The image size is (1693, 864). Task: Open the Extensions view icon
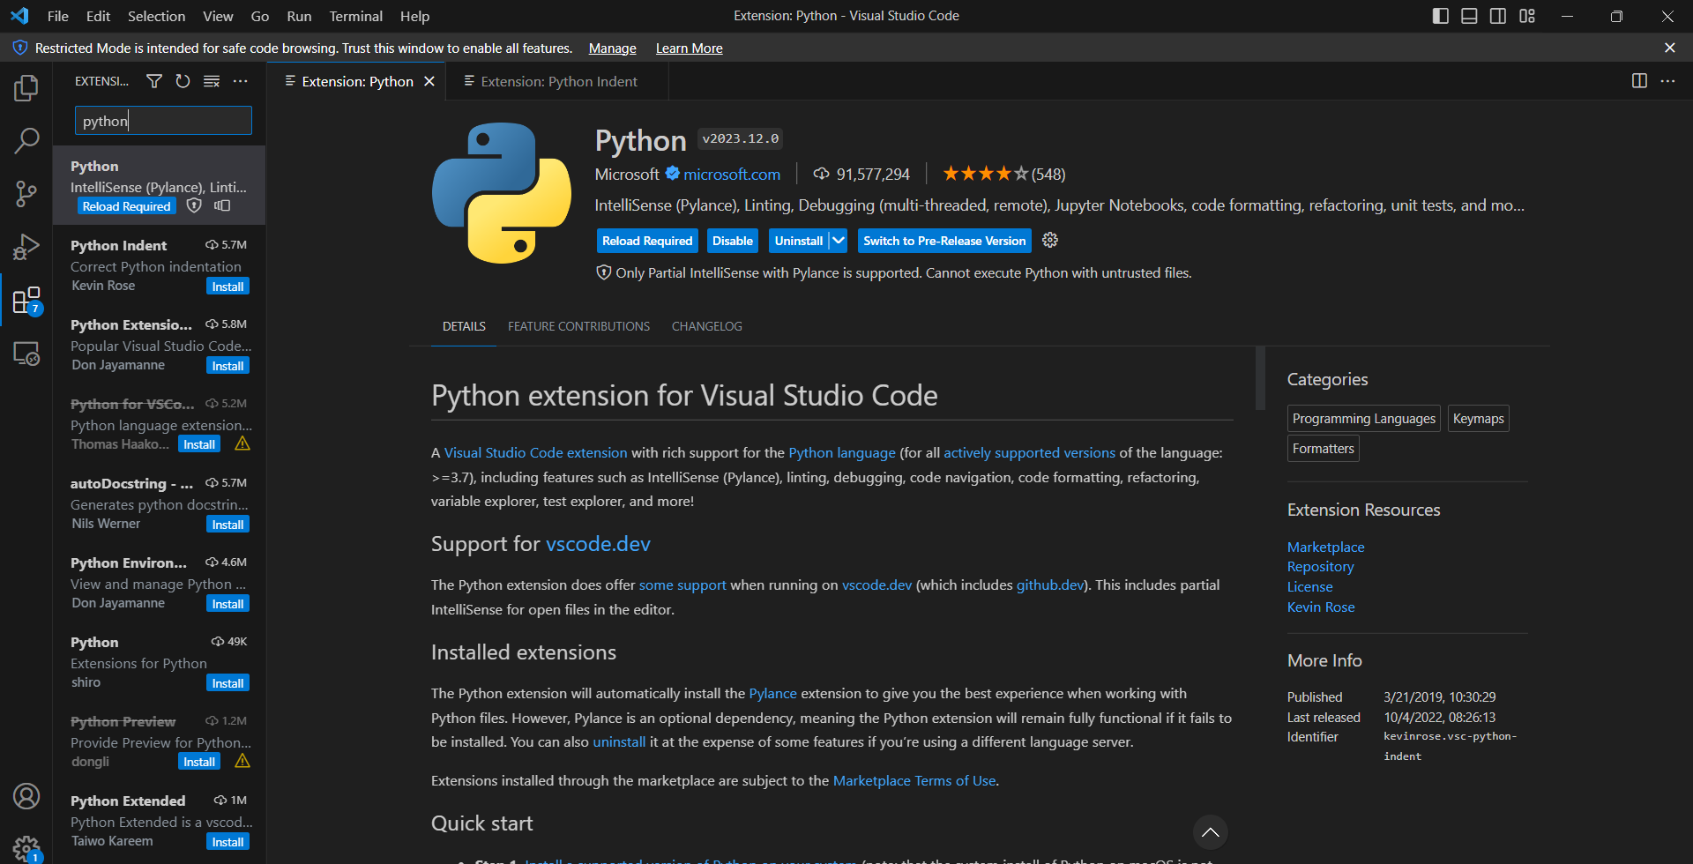coord(26,301)
